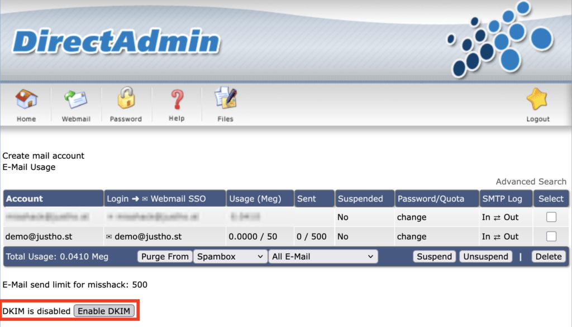Image resolution: width=572 pixels, height=327 pixels.
Task: Open Advanced Search
Action: click(531, 181)
